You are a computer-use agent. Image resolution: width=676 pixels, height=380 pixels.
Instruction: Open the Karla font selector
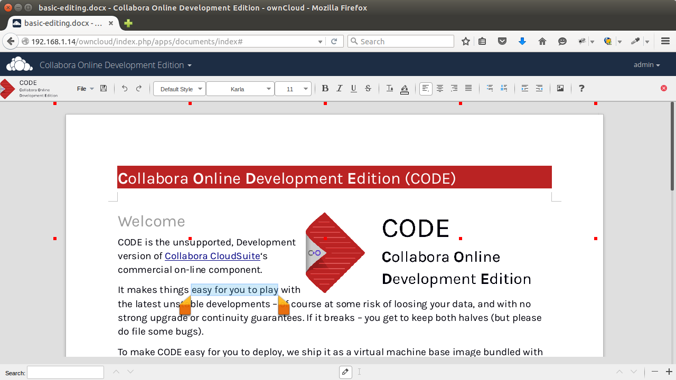(240, 89)
